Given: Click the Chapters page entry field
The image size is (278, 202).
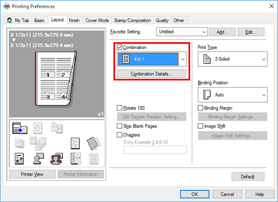Looking at the screenshot, I should coord(155,150).
